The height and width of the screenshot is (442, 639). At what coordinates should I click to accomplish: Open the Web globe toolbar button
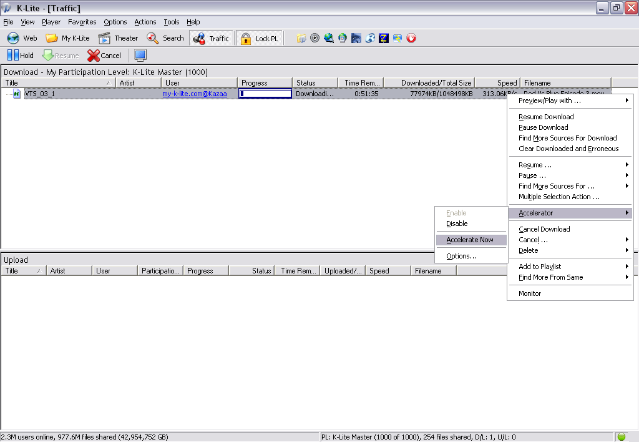coord(22,38)
